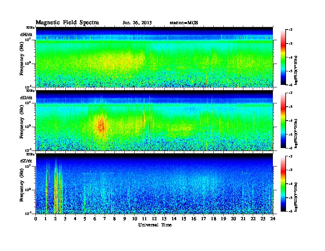
Task: Click the 'dD/dt' panel label
Action: pos(26,98)
